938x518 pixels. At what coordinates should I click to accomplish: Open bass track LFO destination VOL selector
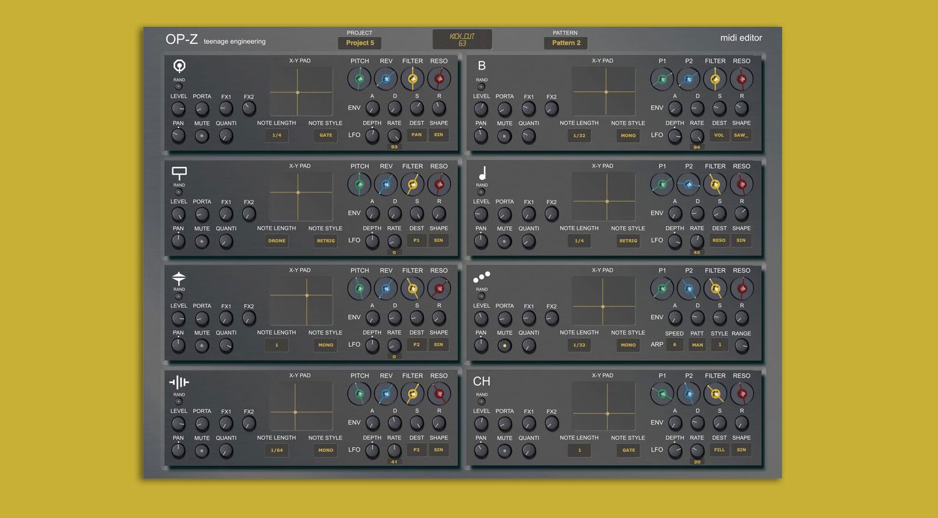(x=719, y=135)
